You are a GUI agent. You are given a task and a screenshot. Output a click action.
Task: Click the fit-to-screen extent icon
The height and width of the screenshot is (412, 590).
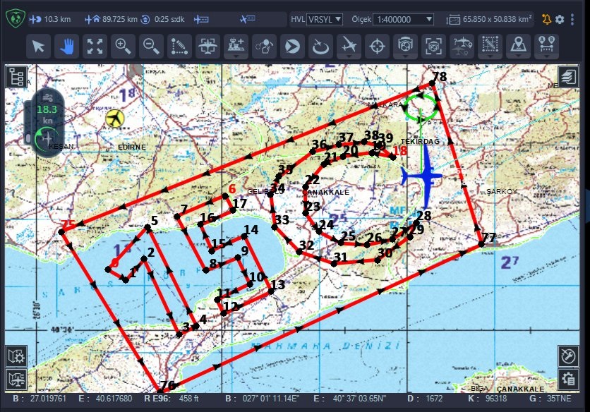tap(95, 47)
